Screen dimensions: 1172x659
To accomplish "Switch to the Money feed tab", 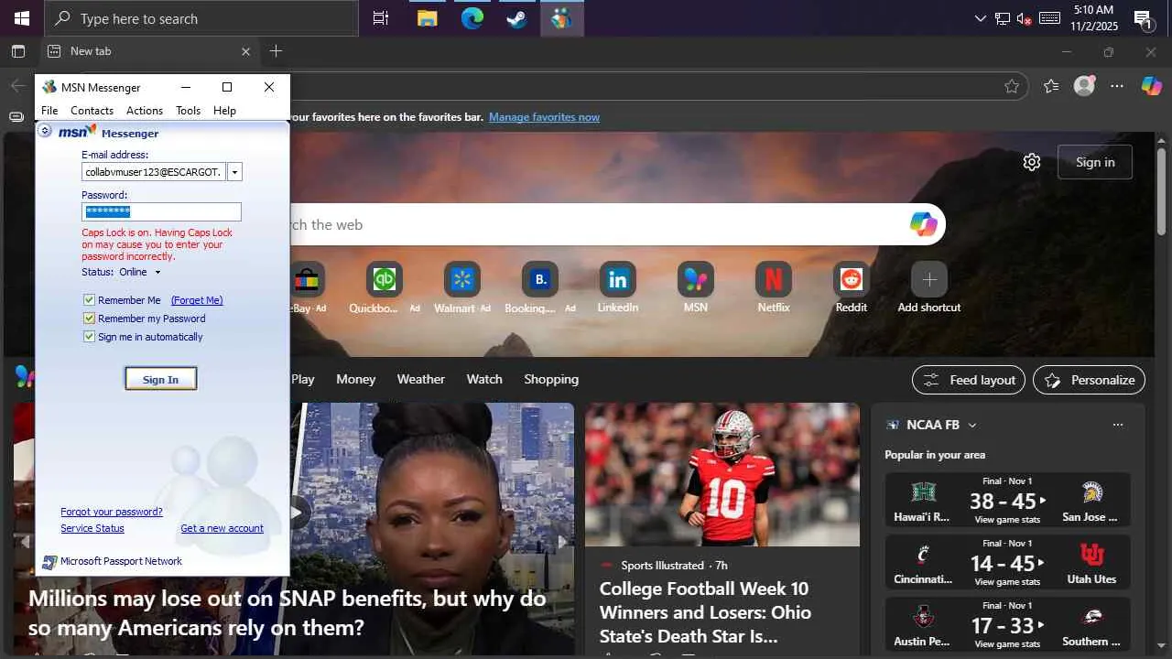I will pos(355,379).
